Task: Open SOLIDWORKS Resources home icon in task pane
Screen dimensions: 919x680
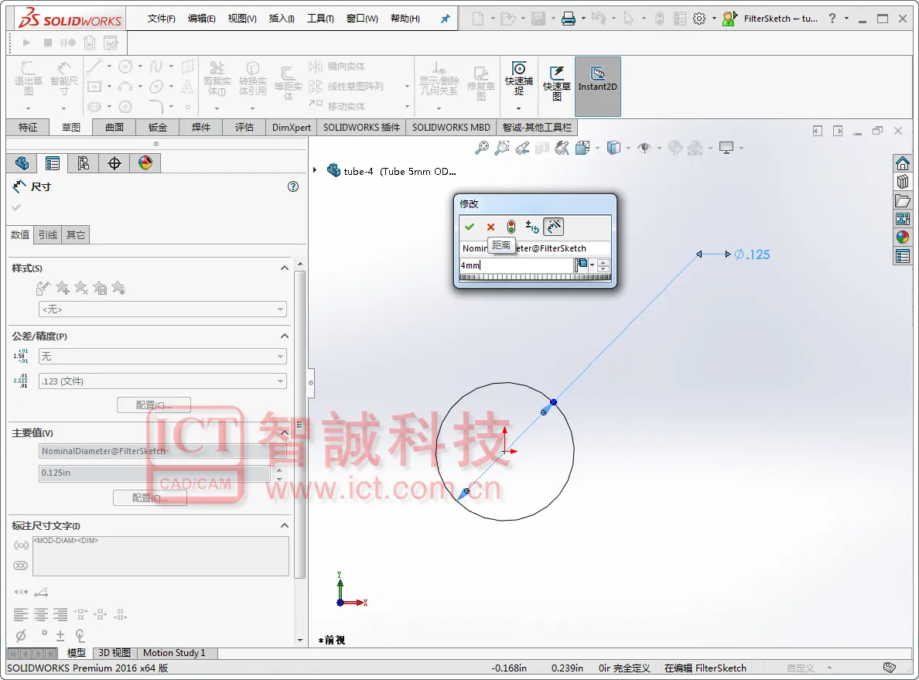Action: [903, 163]
